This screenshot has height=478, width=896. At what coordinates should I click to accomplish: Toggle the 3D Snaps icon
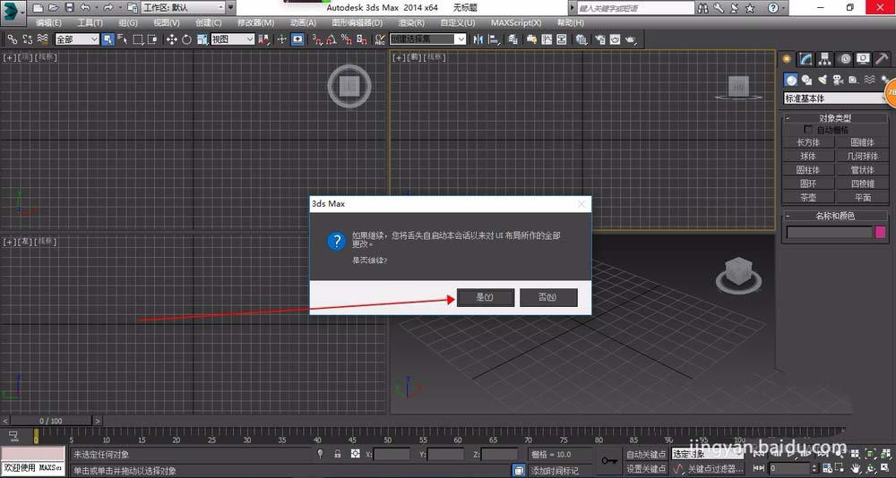click(316, 39)
